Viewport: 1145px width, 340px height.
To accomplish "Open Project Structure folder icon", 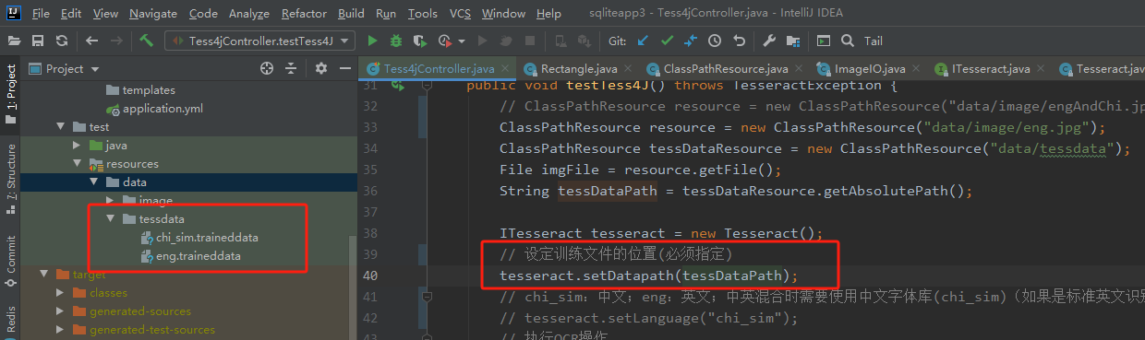I will (x=793, y=41).
